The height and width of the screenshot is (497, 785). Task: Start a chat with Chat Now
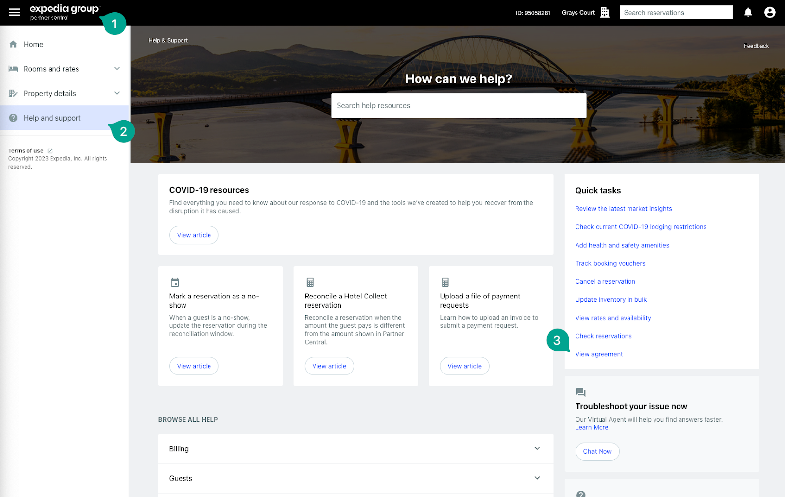(597, 451)
